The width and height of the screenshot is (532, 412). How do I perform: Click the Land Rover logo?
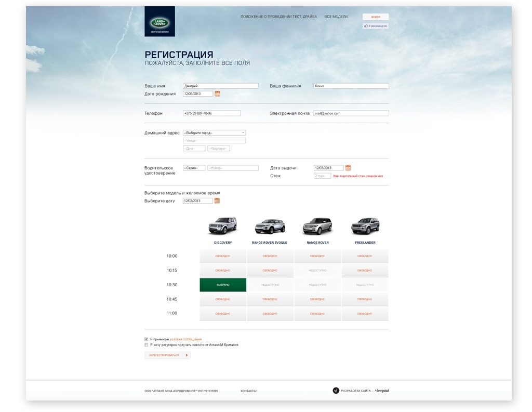pyautogui.click(x=159, y=21)
